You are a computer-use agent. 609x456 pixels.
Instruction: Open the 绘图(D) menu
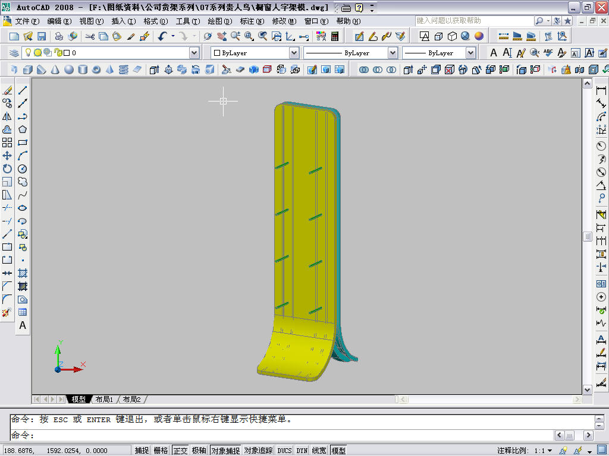[x=220, y=21]
